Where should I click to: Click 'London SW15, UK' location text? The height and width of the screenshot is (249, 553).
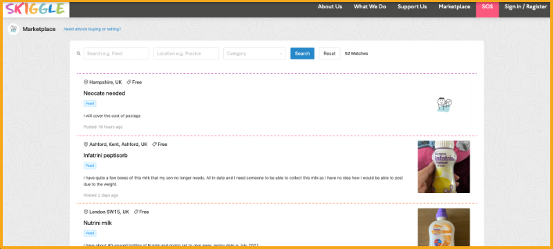[109, 212]
